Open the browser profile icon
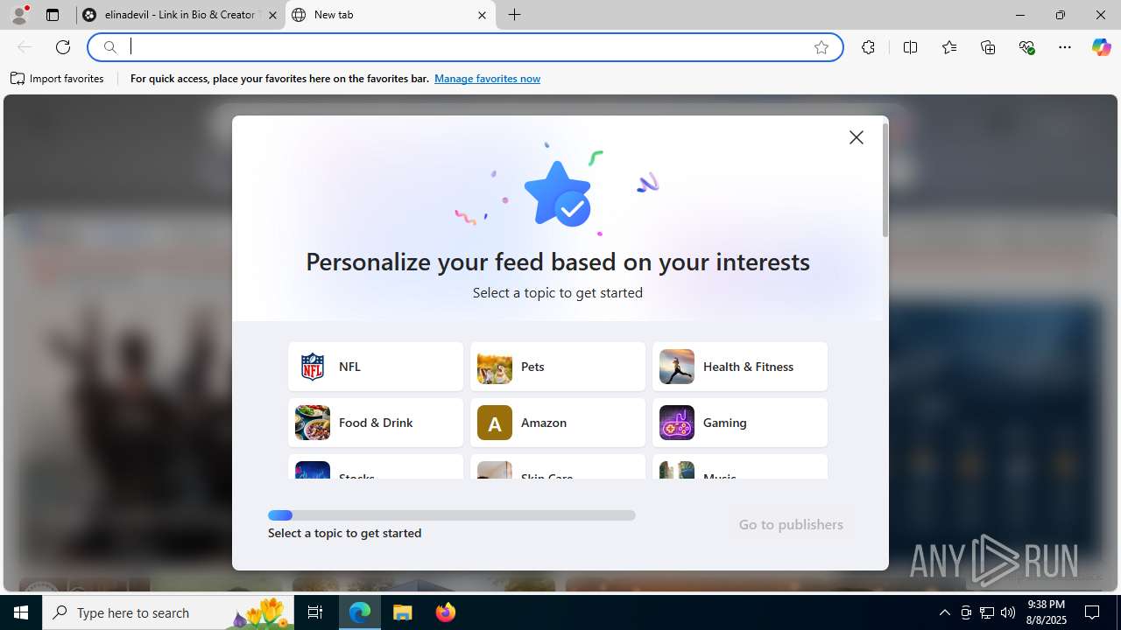Viewport: 1121px width, 630px height. (19, 15)
